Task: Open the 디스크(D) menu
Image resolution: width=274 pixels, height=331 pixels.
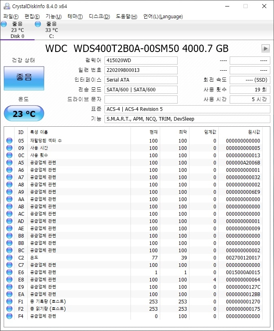Action: coord(99,17)
